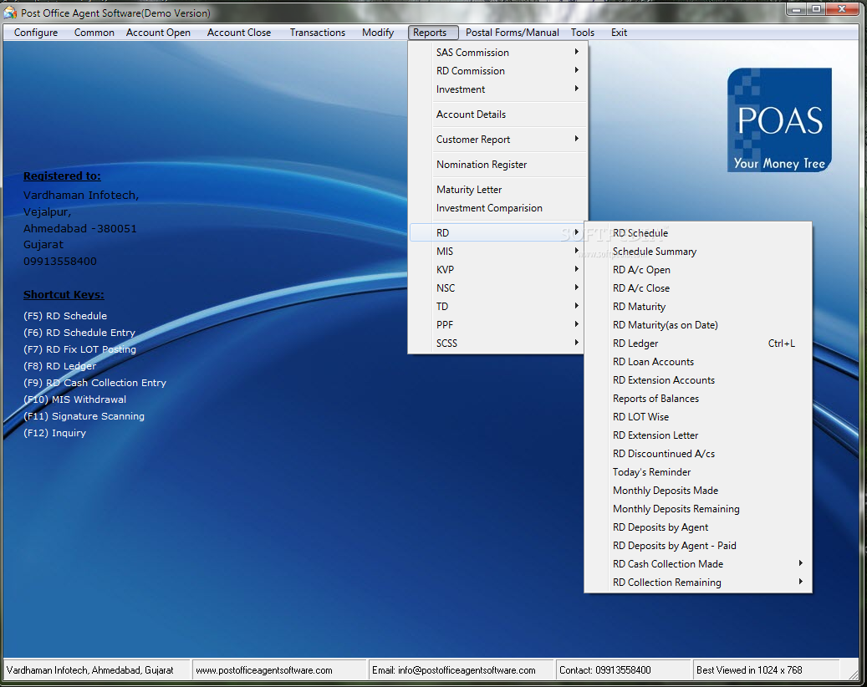Screen dimensions: 867x687
Task: Open Reports of Balances
Action: pos(698,398)
